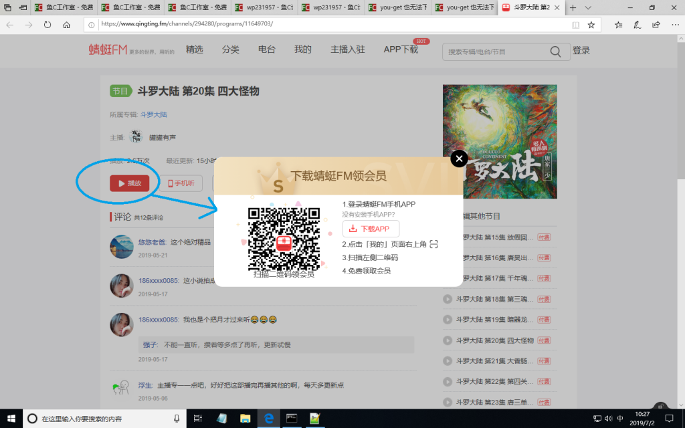This screenshot has width=685, height=428.
Task: Click the 斗罗大陆 album cover image
Action: coord(500,142)
